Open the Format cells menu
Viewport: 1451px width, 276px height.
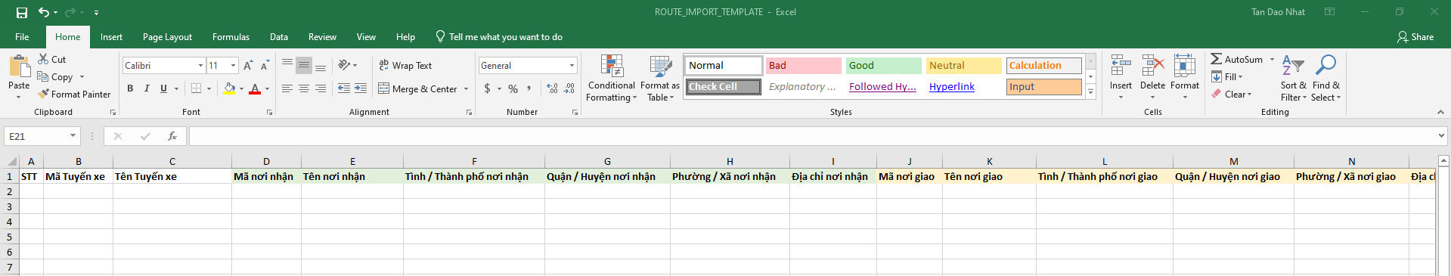pos(1185,77)
